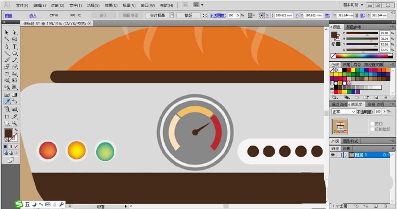Switch to 颜色参考 tab
The height and width of the screenshot is (209, 397).
coord(353,27)
